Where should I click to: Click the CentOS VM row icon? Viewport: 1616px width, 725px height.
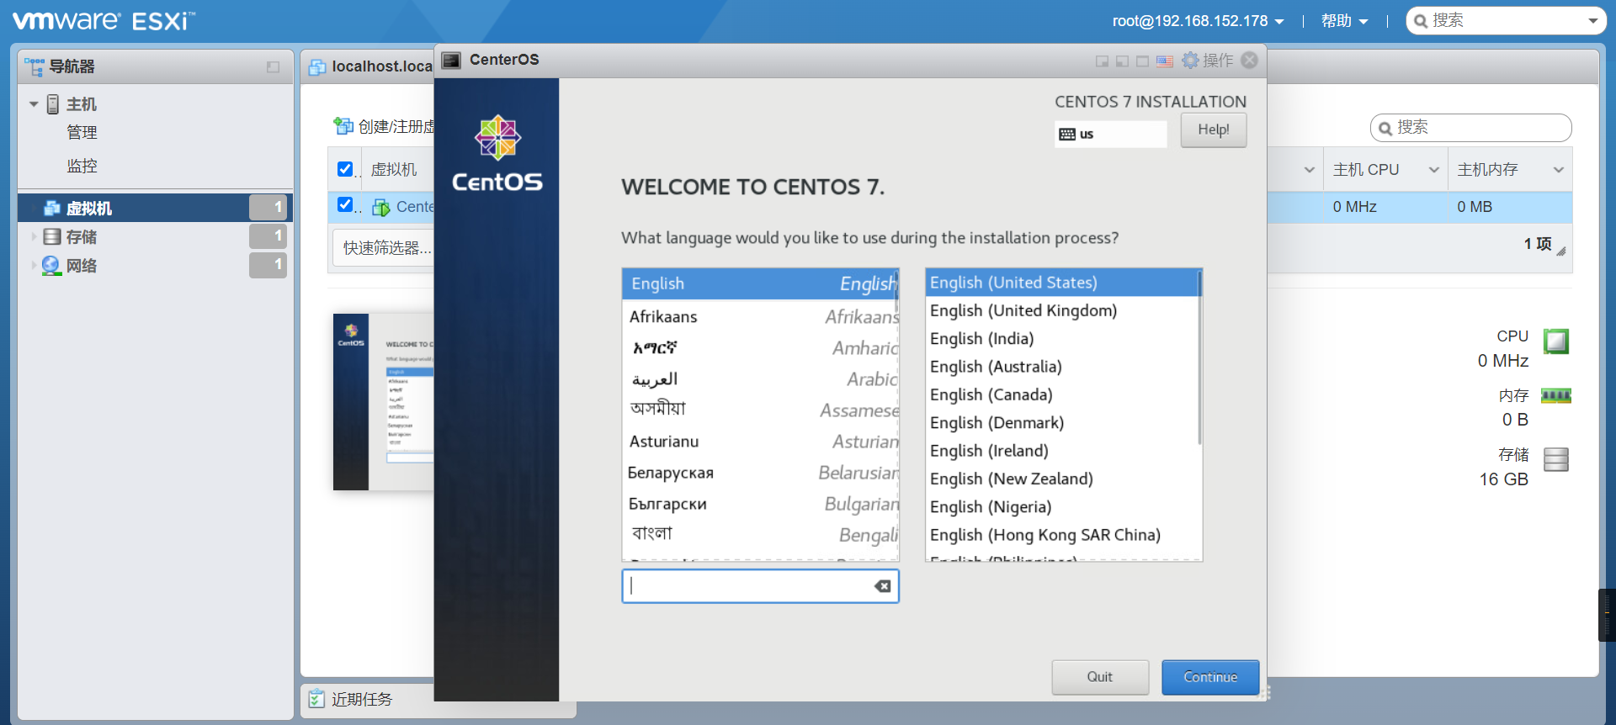pyautogui.click(x=381, y=207)
